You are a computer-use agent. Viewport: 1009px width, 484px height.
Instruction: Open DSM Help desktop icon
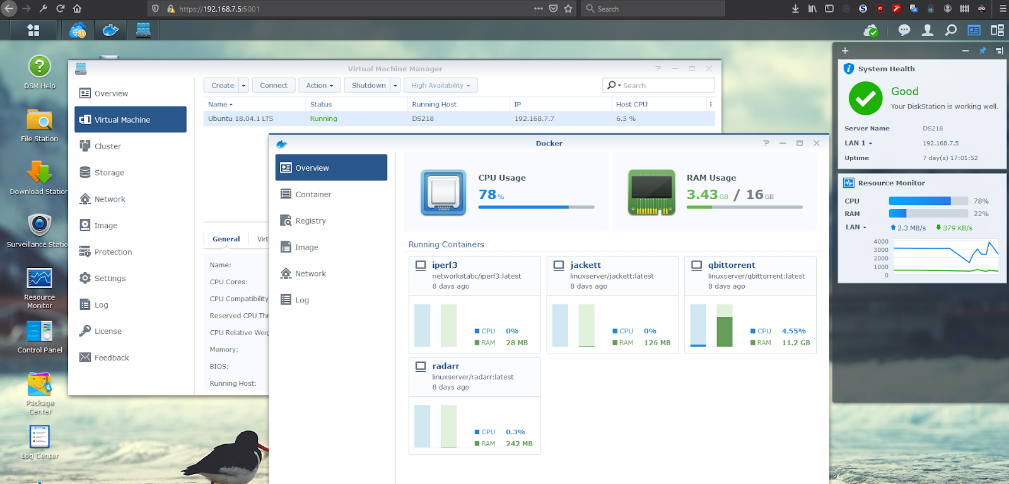click(40, 72)
